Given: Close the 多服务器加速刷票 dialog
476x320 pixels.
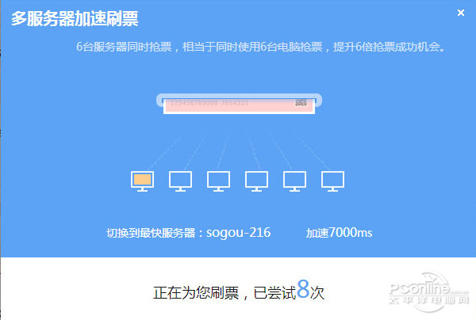Looking at the screenshot, I should click(x=461, y=13).
